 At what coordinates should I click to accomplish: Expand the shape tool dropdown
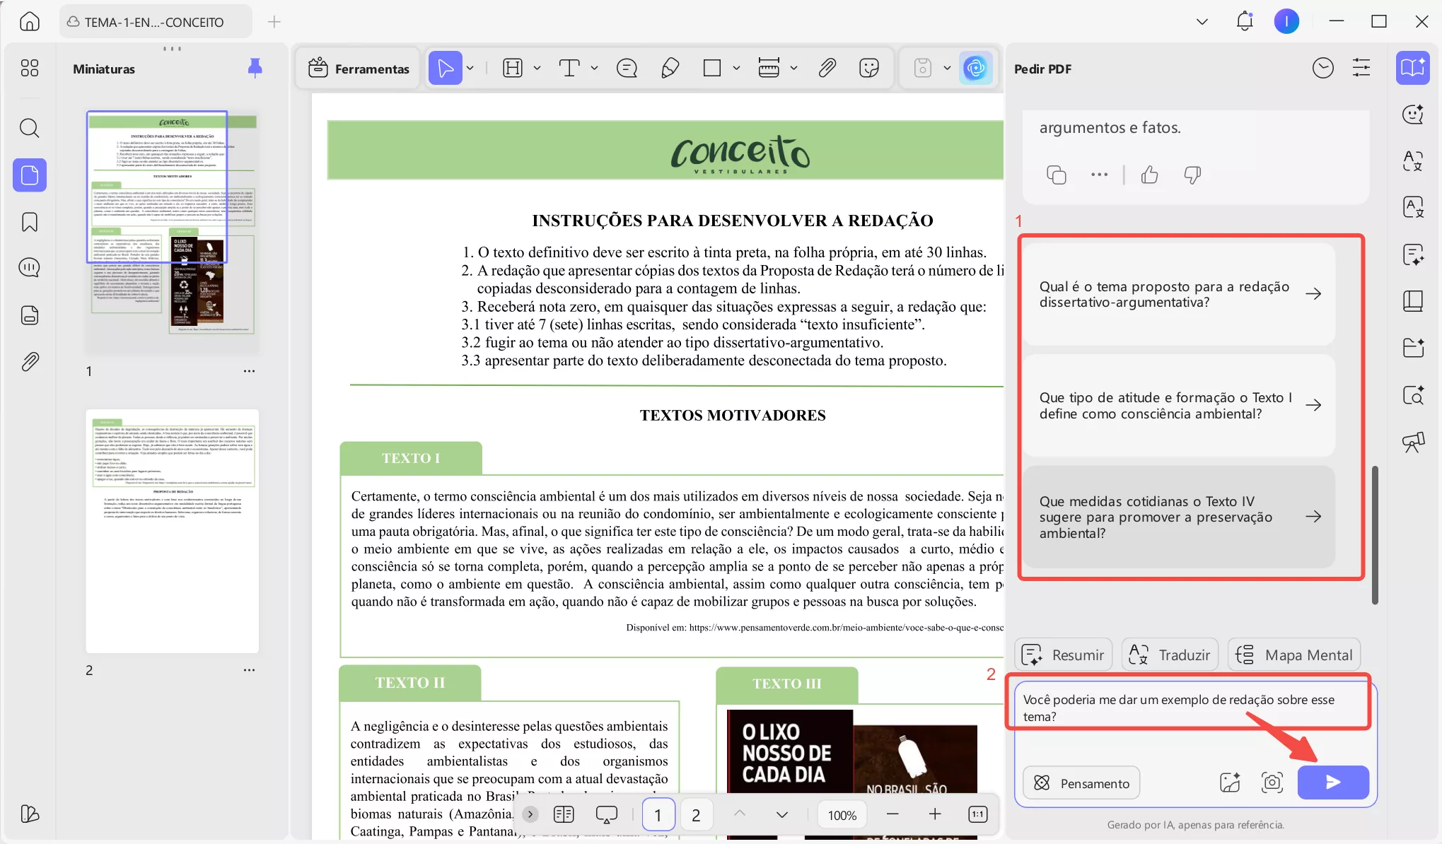[736, 67]
